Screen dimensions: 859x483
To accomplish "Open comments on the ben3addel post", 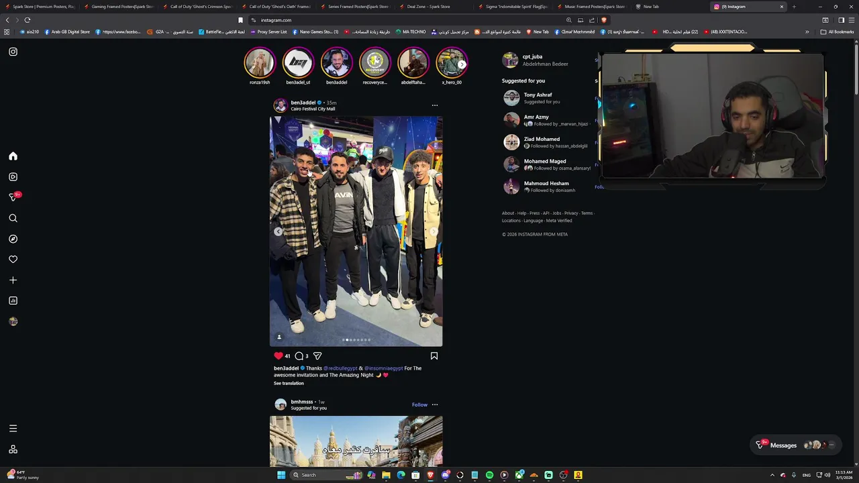I will (x=299, y=356).
